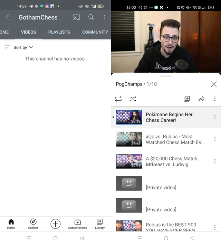
Task: Switch to the PLAYLISTS tab
Action: pos(59,32)
